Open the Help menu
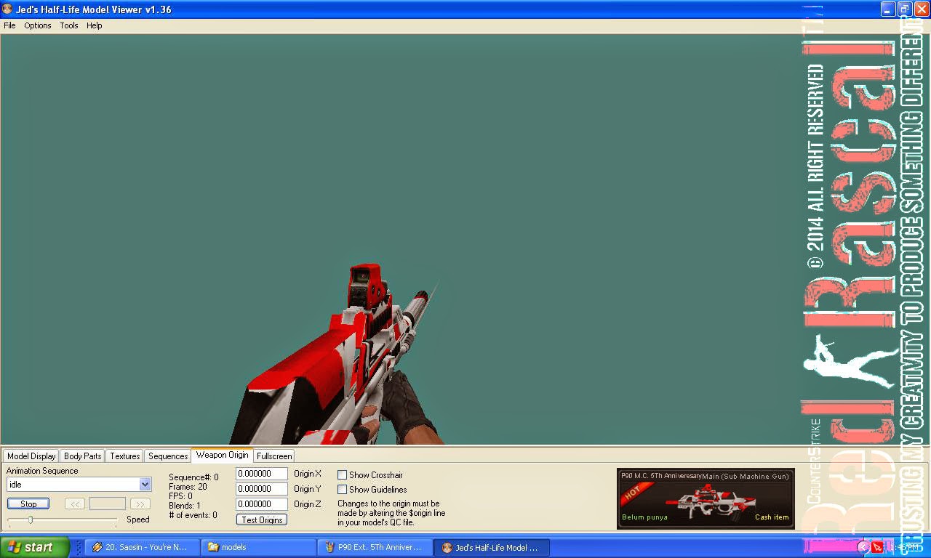 click(x=95, y=25)
